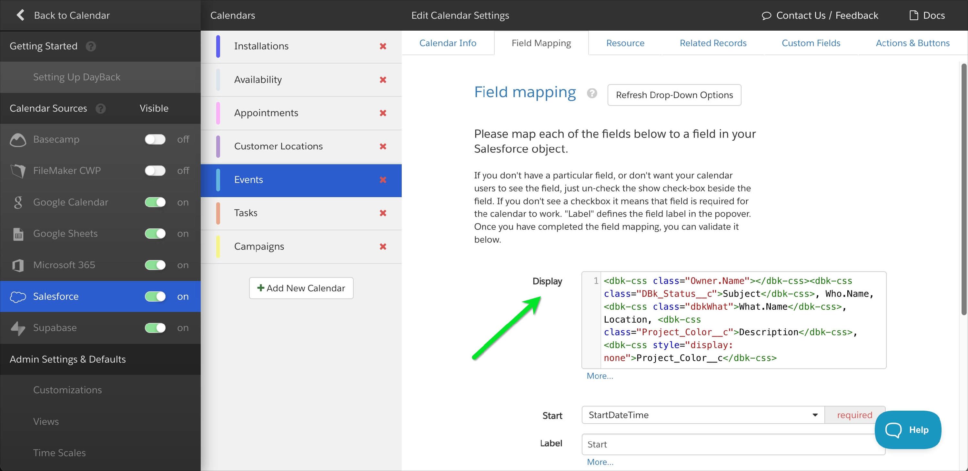
Task: Toggle Basecamp source visibility
Action: point(155,139)
